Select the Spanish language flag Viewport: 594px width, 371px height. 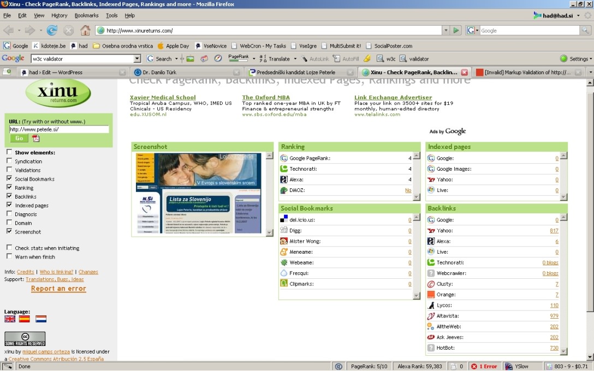[x=25, y=319]
